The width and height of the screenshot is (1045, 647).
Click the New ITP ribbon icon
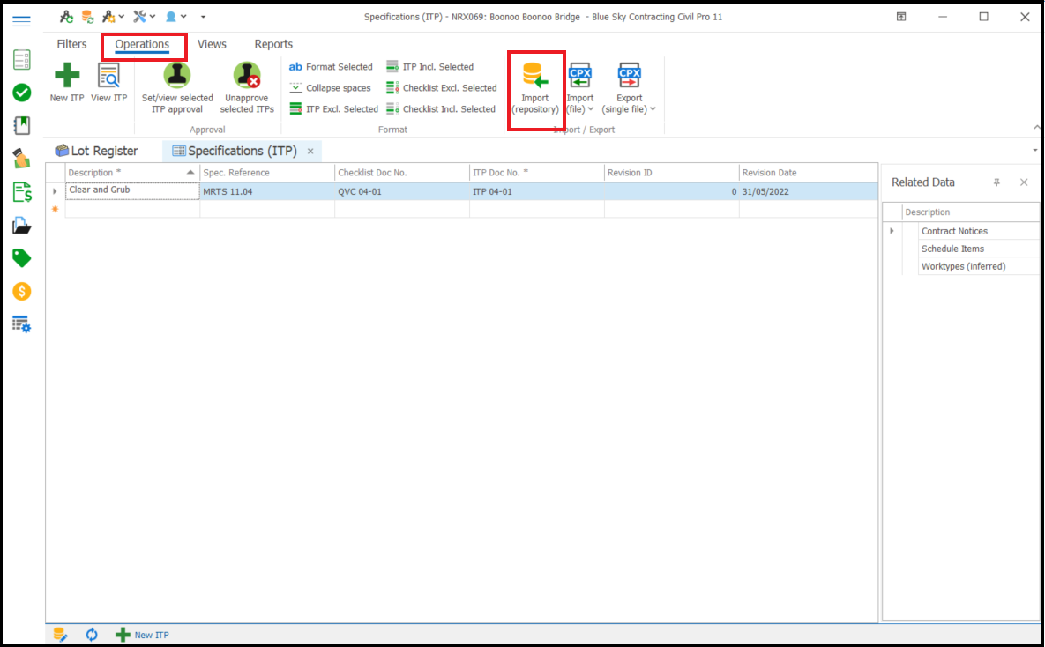point(67,77)
